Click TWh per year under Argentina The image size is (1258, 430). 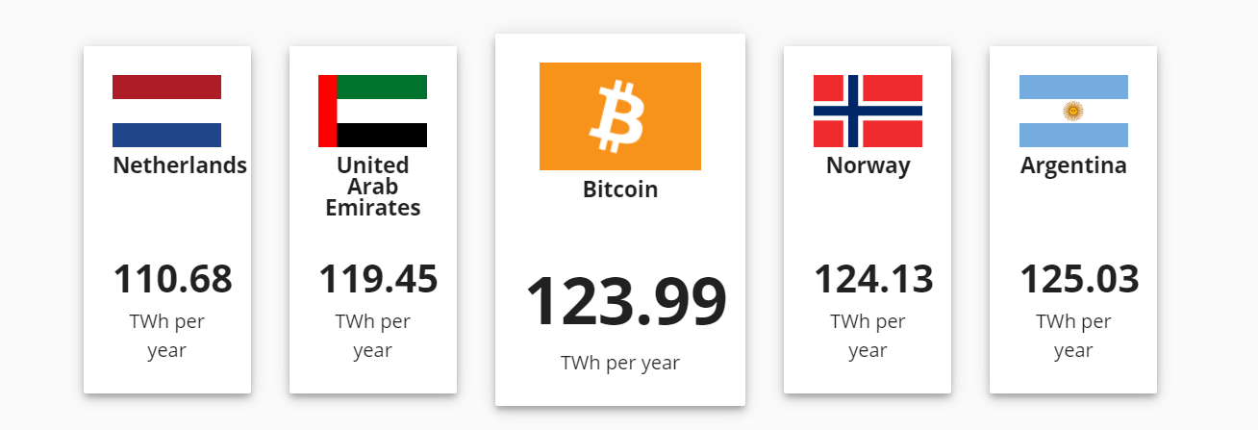tap(1073, 336)
